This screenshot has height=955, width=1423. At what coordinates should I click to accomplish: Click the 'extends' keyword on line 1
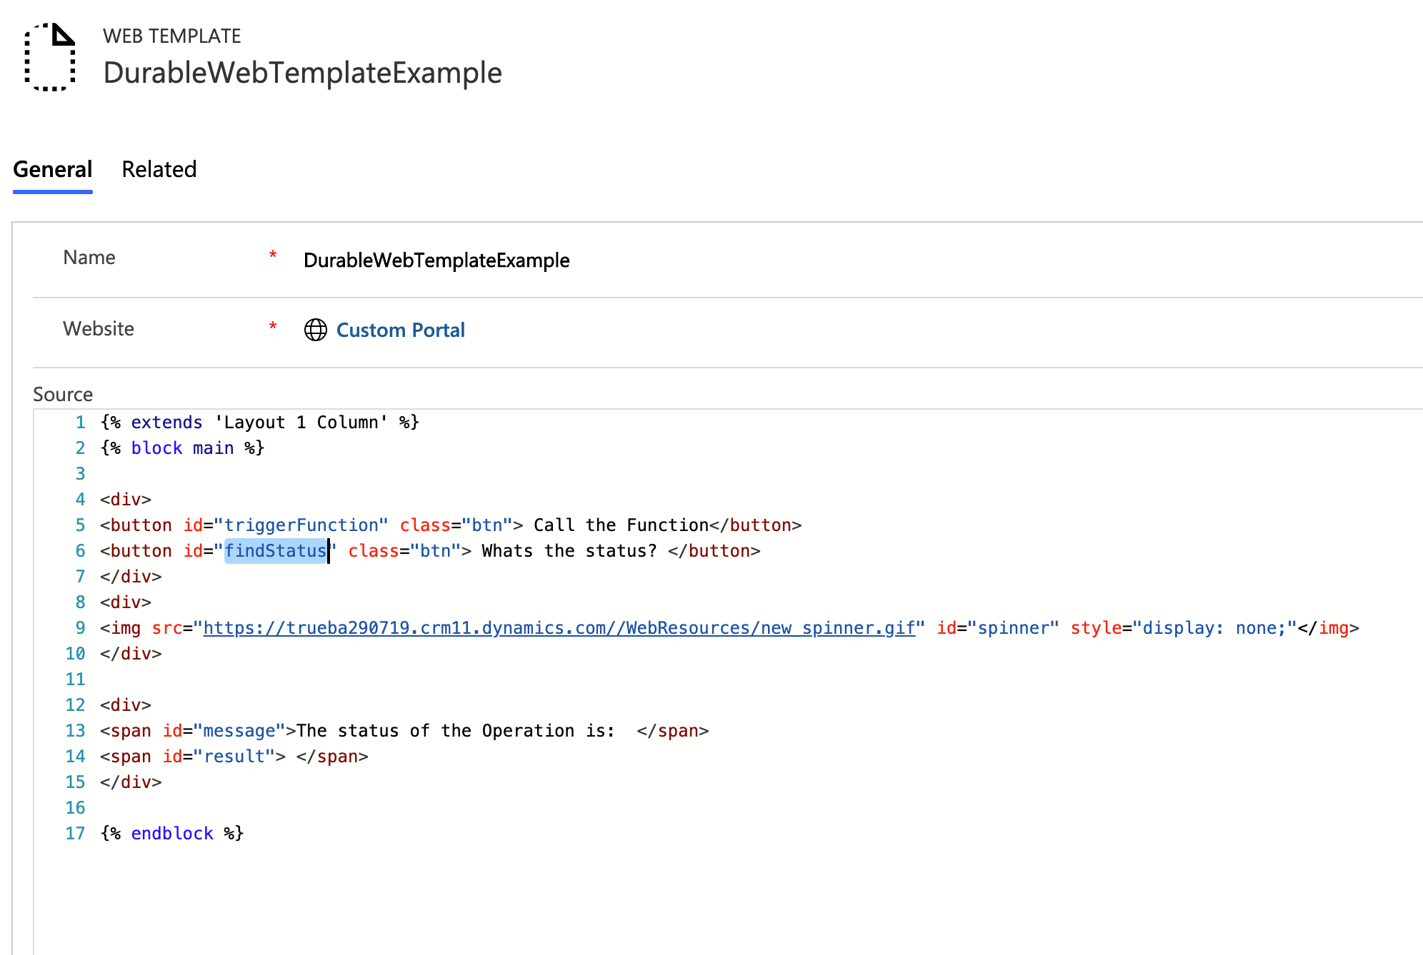coord(166,423)
